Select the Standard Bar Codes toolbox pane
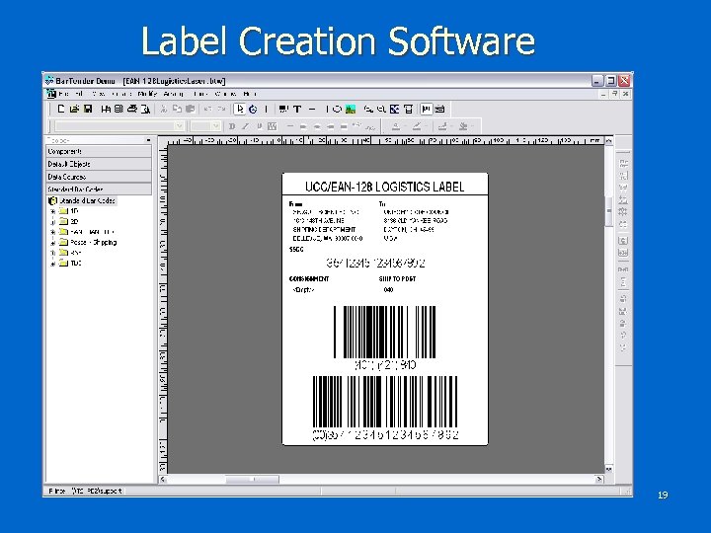Image resolution: width=711 pixels, height=533 pixels. click(99, 189)
